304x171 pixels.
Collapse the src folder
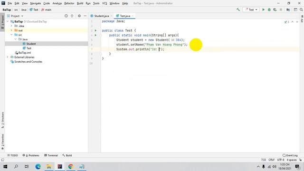[x=11, y=35]
